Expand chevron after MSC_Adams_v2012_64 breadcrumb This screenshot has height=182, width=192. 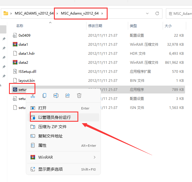point(102,13)
